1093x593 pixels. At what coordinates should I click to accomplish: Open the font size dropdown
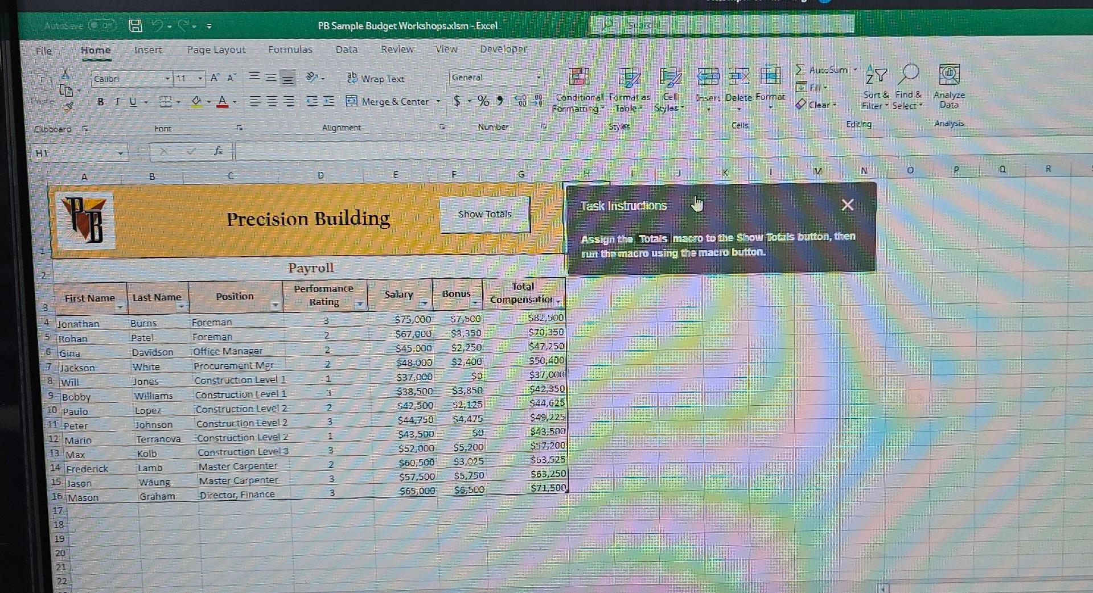(200, 77)
